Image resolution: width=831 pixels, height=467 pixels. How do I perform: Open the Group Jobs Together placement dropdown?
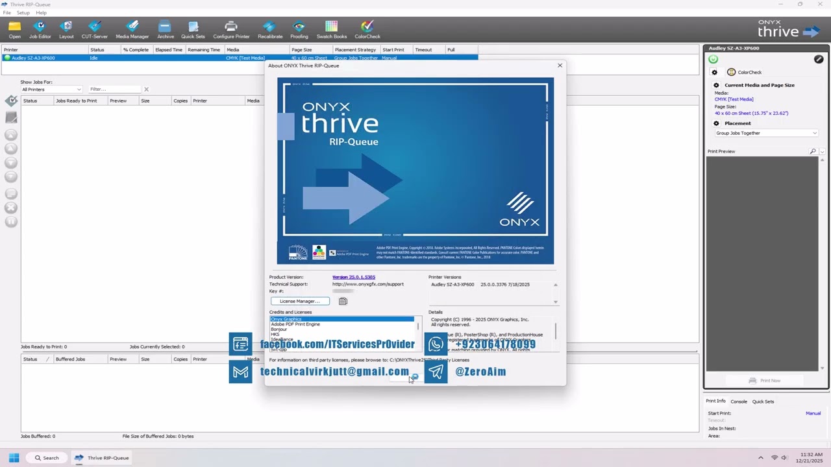point(766,133)
